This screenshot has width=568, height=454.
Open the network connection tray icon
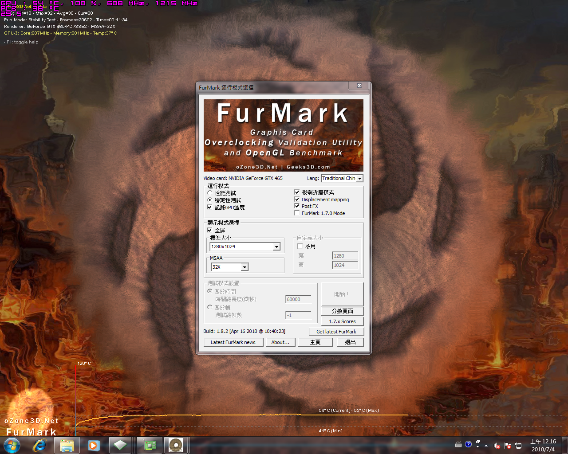coord(518,446)
